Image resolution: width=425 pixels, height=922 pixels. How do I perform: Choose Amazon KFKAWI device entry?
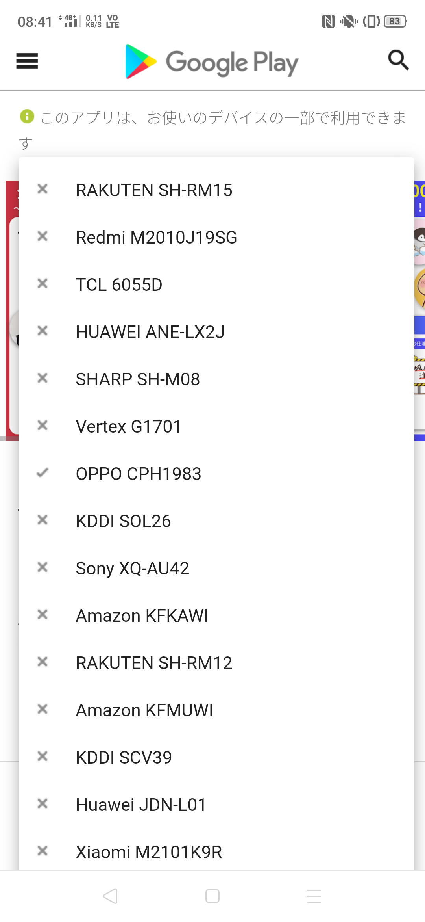point(142,615)
